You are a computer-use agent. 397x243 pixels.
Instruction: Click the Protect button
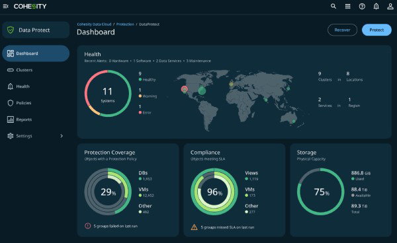coord(376,30)
